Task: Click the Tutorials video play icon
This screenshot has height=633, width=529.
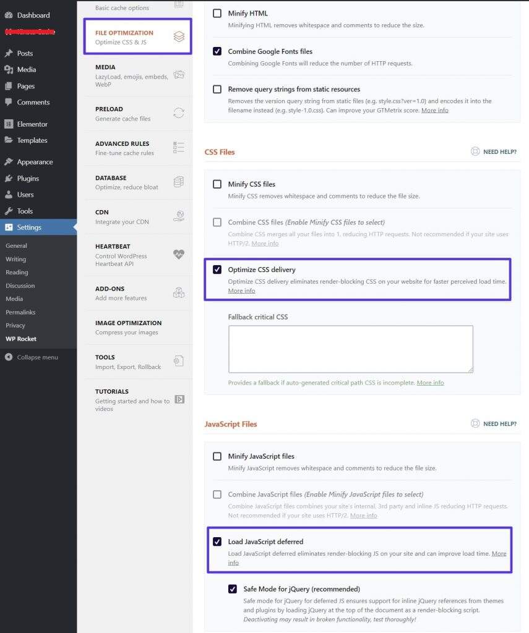Action: [179, 399]
